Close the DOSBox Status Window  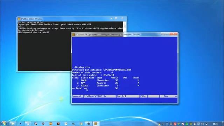tap(122, 18)
